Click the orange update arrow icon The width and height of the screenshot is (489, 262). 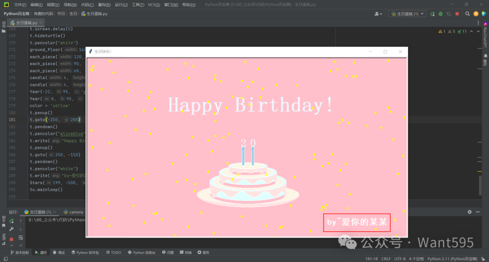476,14
